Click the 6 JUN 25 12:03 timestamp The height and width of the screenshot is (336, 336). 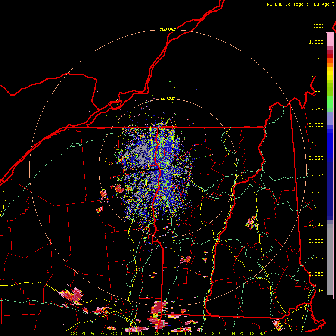(242, 333)
